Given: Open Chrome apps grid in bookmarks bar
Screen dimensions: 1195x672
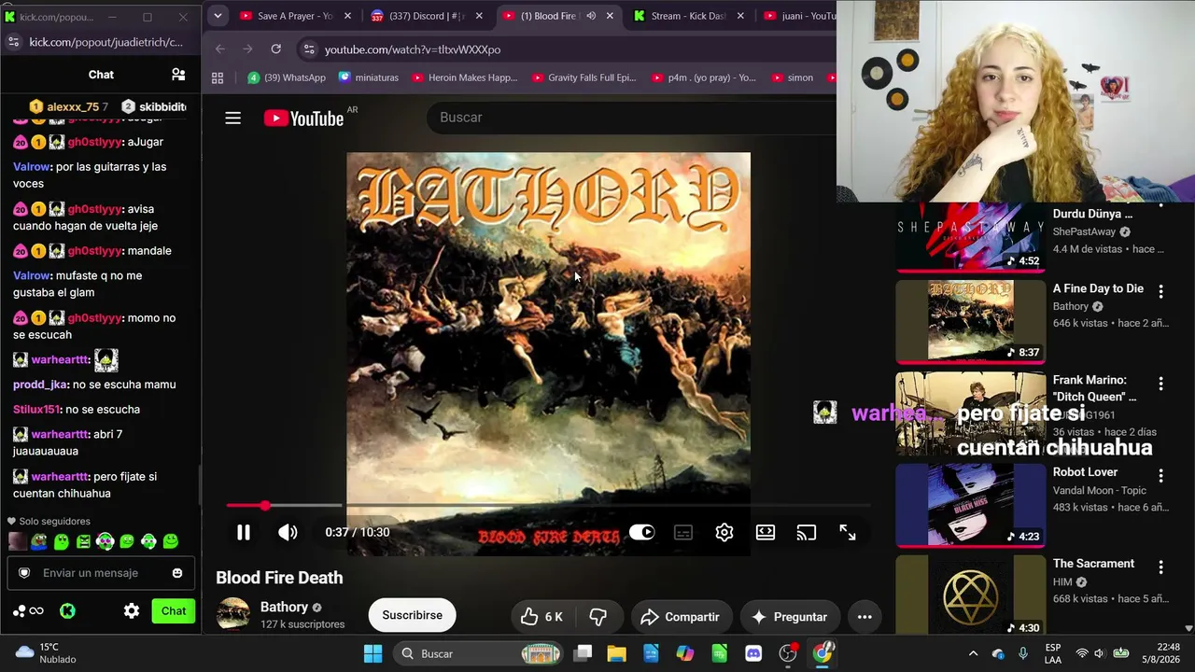Looking at the screenshot, I should [218, 77].
